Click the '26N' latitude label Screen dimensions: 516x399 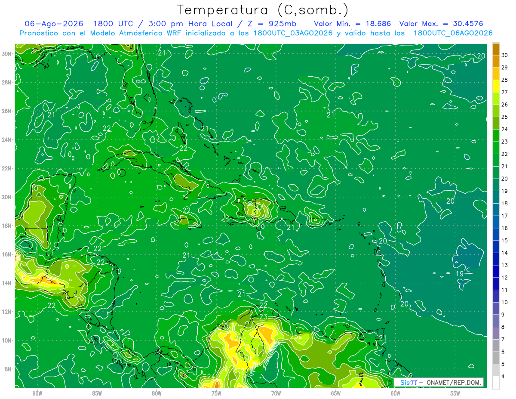[6, 111]
